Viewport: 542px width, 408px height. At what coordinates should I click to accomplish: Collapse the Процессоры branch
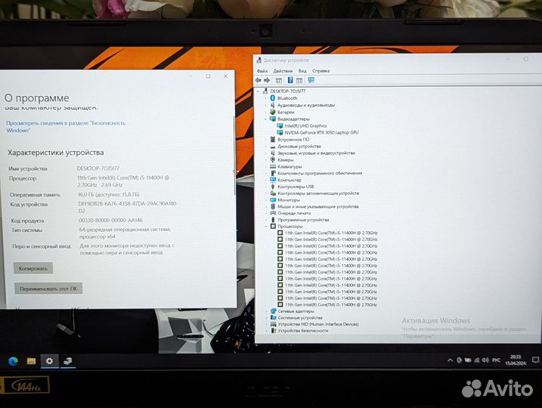(x=266, y=226)
